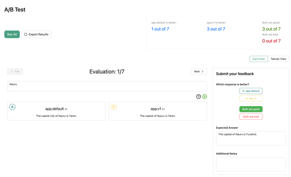291x177 pixels.
Task: Click the Prev chevron arrow
Action: click(x=12, y=71)
